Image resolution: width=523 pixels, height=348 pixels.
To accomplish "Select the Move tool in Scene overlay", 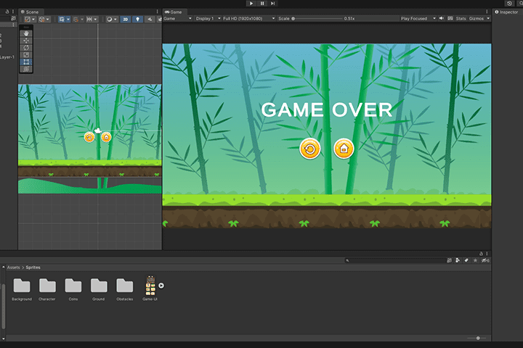I will tap(26, 41).
